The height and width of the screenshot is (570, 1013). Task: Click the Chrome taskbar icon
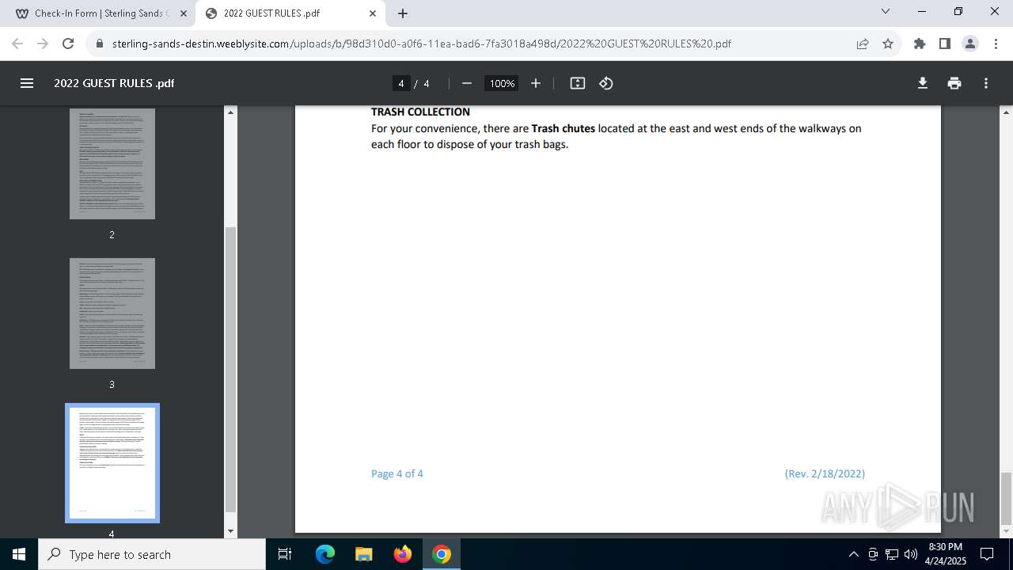pyautogui.click(x=442, y=554)
